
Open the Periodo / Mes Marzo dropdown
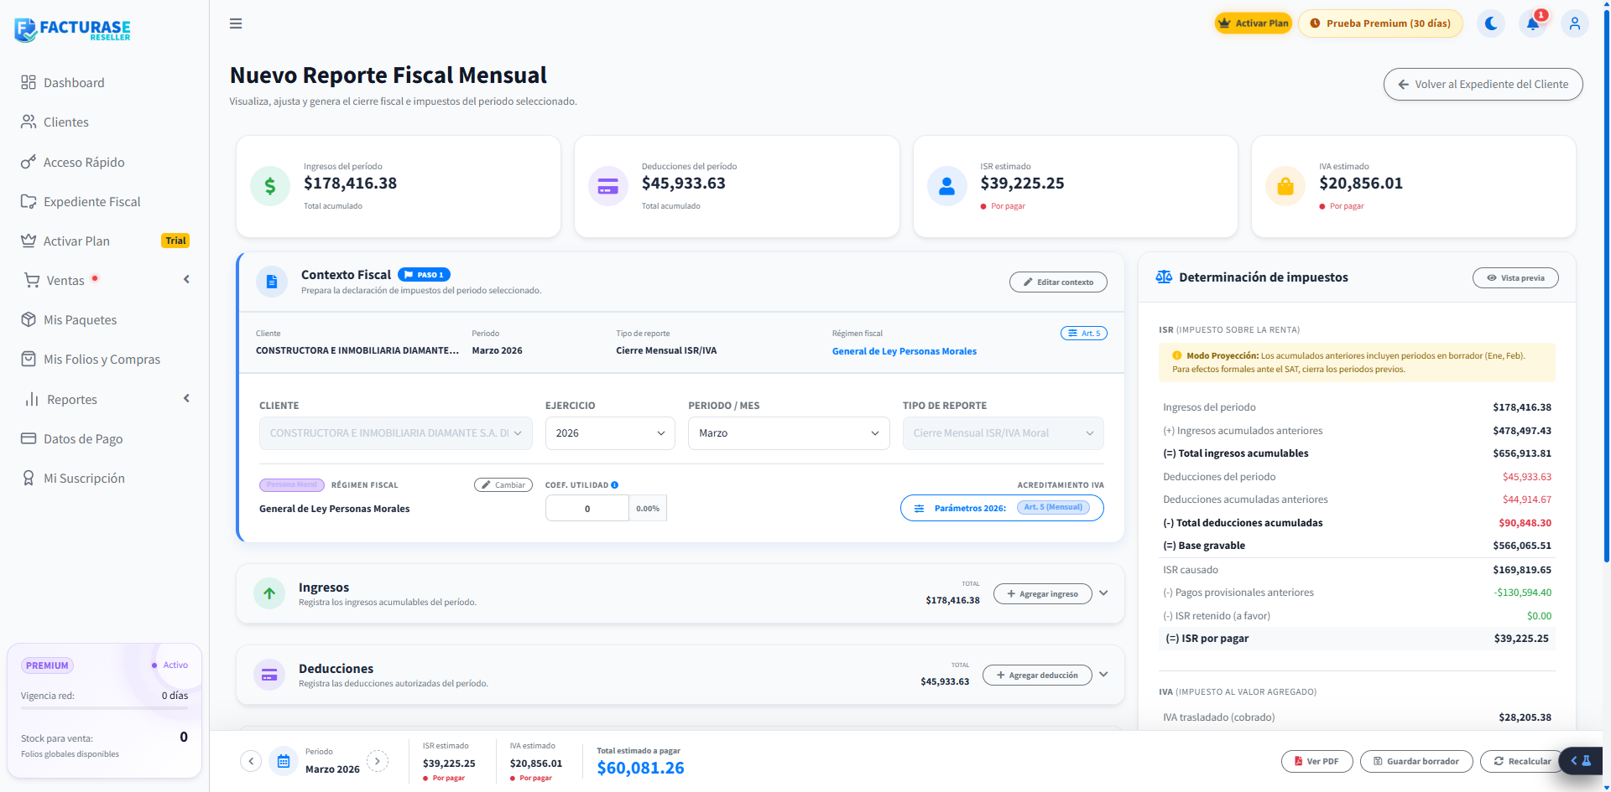(x=789, y=433)
